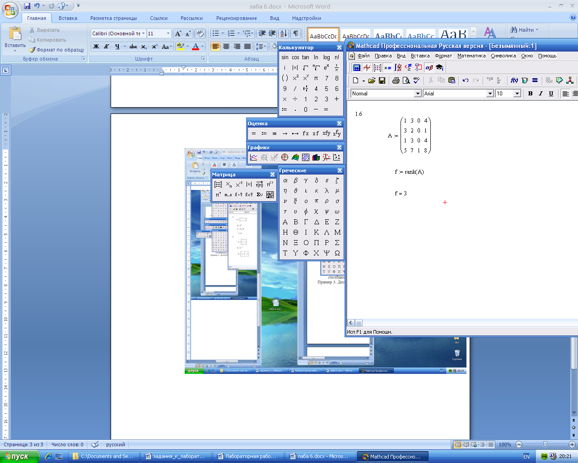Insert a matrix using the Матрица palette's first icon
This screenshot has width=578, height=463.
pyautogui.click(x=218, y=184)
